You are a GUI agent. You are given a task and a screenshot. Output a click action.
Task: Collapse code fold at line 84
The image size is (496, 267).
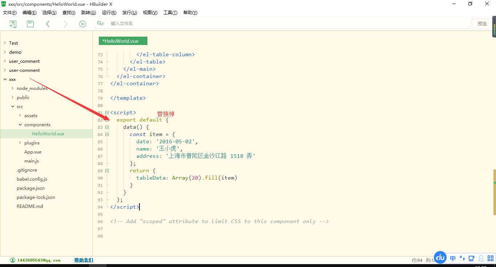[107, 135]
